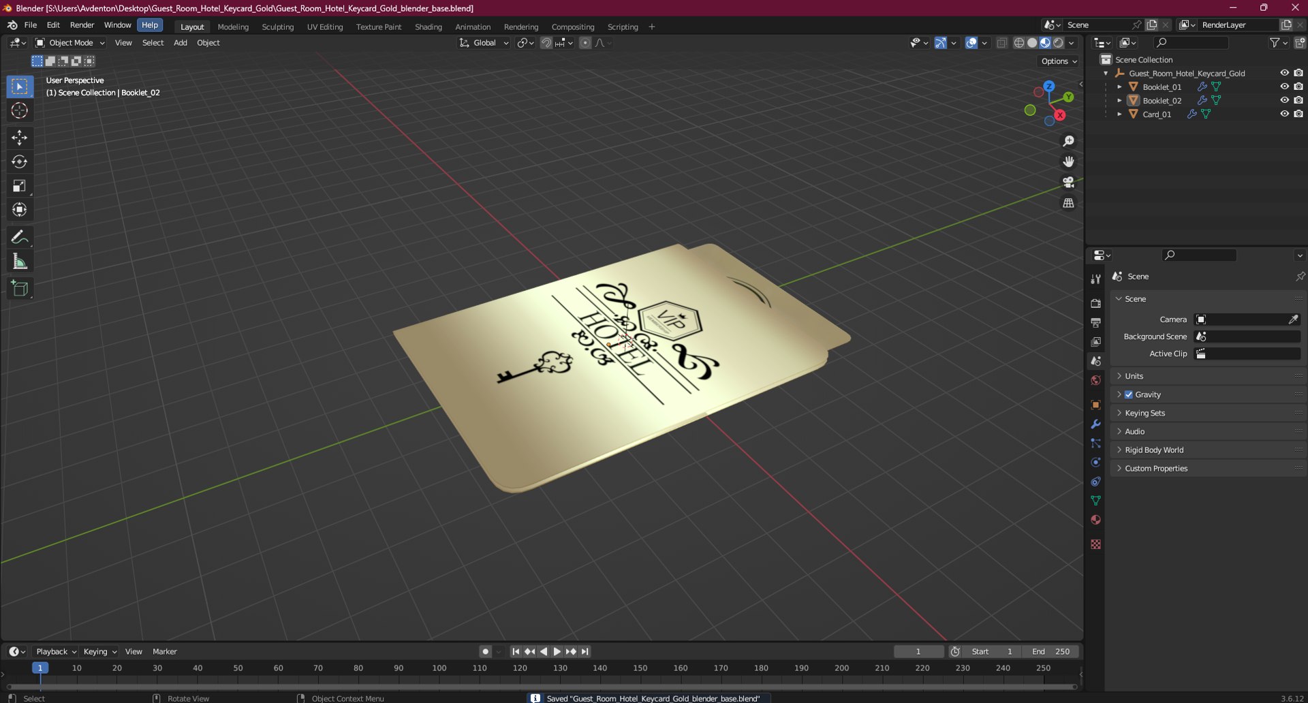Click the current frame number field

(x=918, y=652)
